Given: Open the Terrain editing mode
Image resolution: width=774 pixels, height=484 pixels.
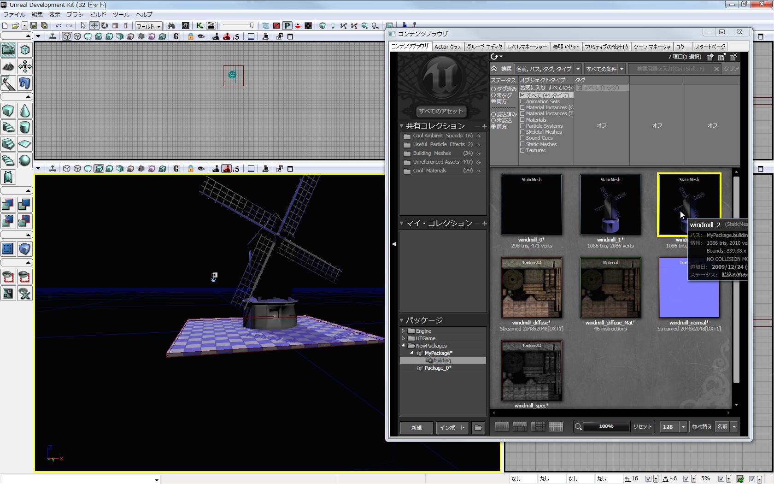Looking at the screenshot, I should point(8,66).
